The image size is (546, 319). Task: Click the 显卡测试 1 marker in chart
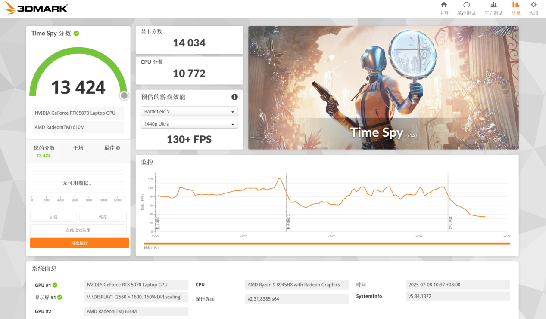(158, 221)
